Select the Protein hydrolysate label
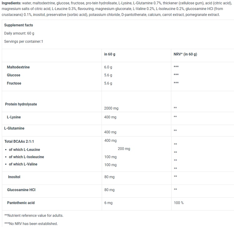234x227 pixels. [x=21, y=104]
